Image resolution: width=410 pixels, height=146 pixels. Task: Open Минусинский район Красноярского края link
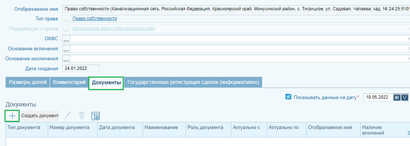[x=114, y=28]
